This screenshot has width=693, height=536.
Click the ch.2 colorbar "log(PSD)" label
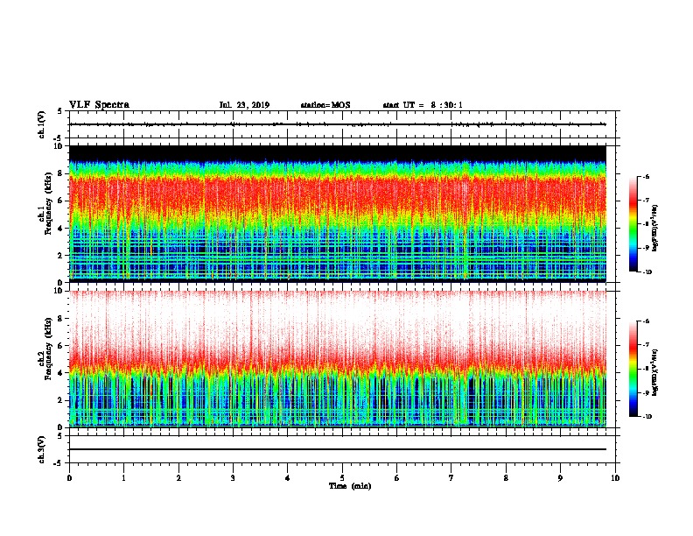655,372
